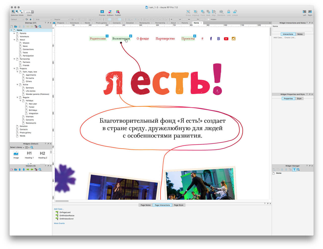The height and width of the screenshot is (249, 323).
Task: Enable the Hidden checkbox
Action: 209,19
